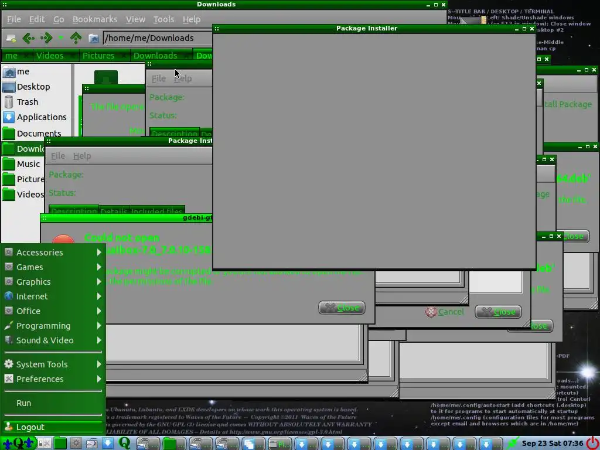Click the start menu button on the taskbar
The height and width of the screenshot is (450, 600).
[18, 443]
